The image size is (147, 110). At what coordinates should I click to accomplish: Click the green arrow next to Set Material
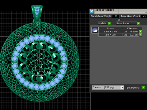143,88
